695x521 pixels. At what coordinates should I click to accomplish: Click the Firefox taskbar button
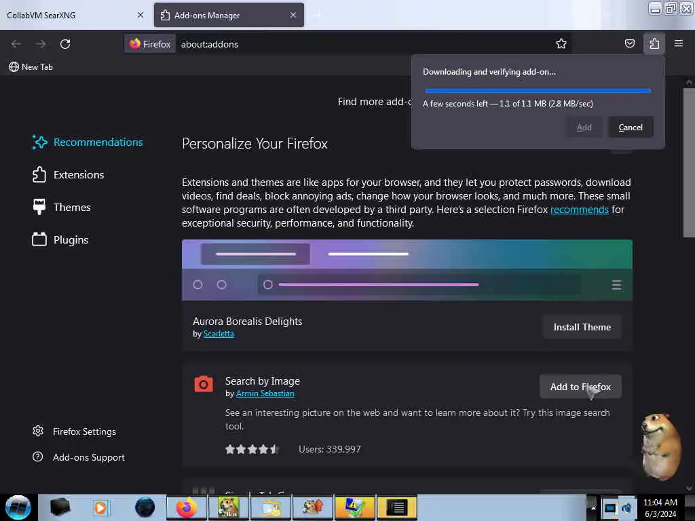(x=187, y=507)
